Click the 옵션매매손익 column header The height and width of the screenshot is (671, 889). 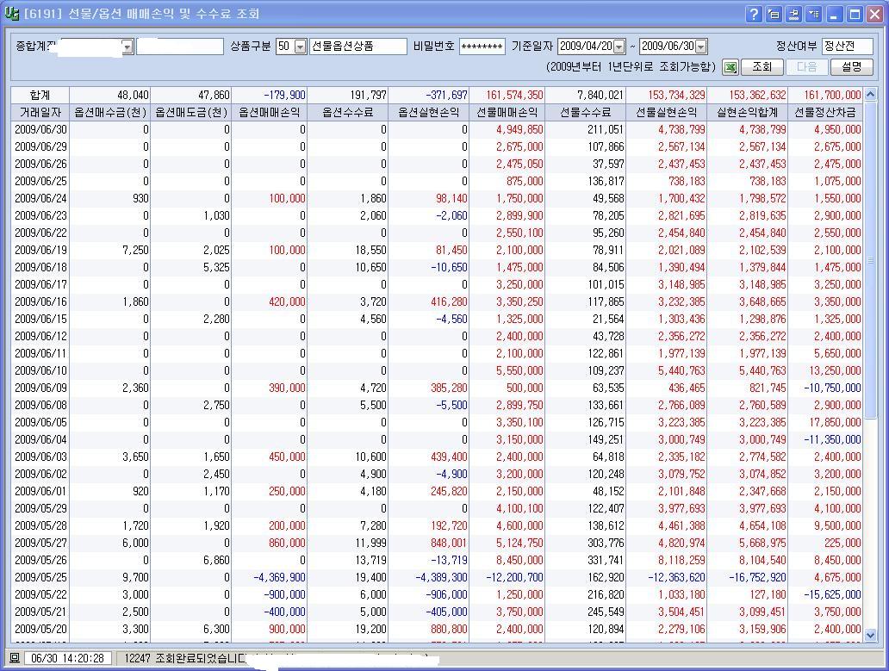pyautogui.click(x=270, y=112)
